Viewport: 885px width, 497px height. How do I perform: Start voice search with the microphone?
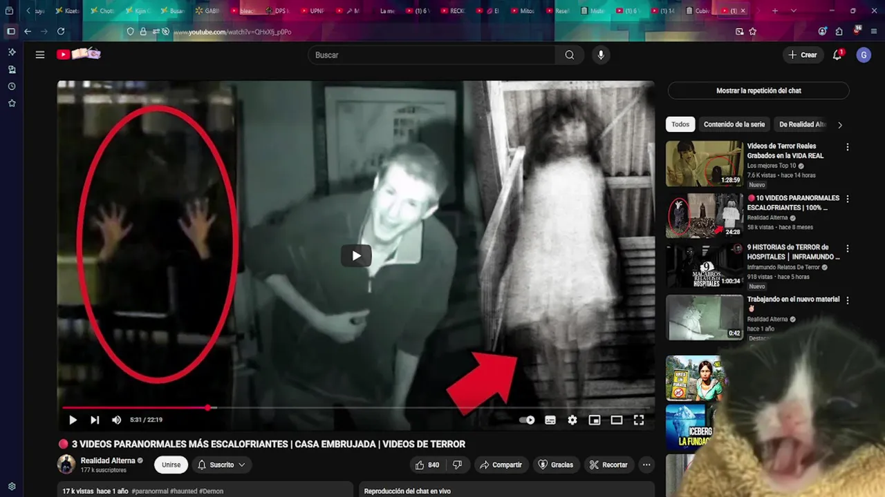[601, 55]
